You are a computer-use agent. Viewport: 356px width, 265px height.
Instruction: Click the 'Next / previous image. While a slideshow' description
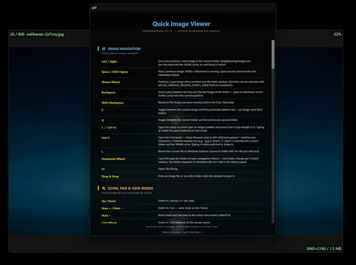coord(207,73)
